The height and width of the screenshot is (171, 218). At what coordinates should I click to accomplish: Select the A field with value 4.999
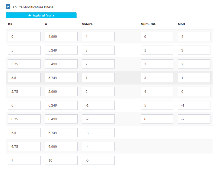(61, 36)
